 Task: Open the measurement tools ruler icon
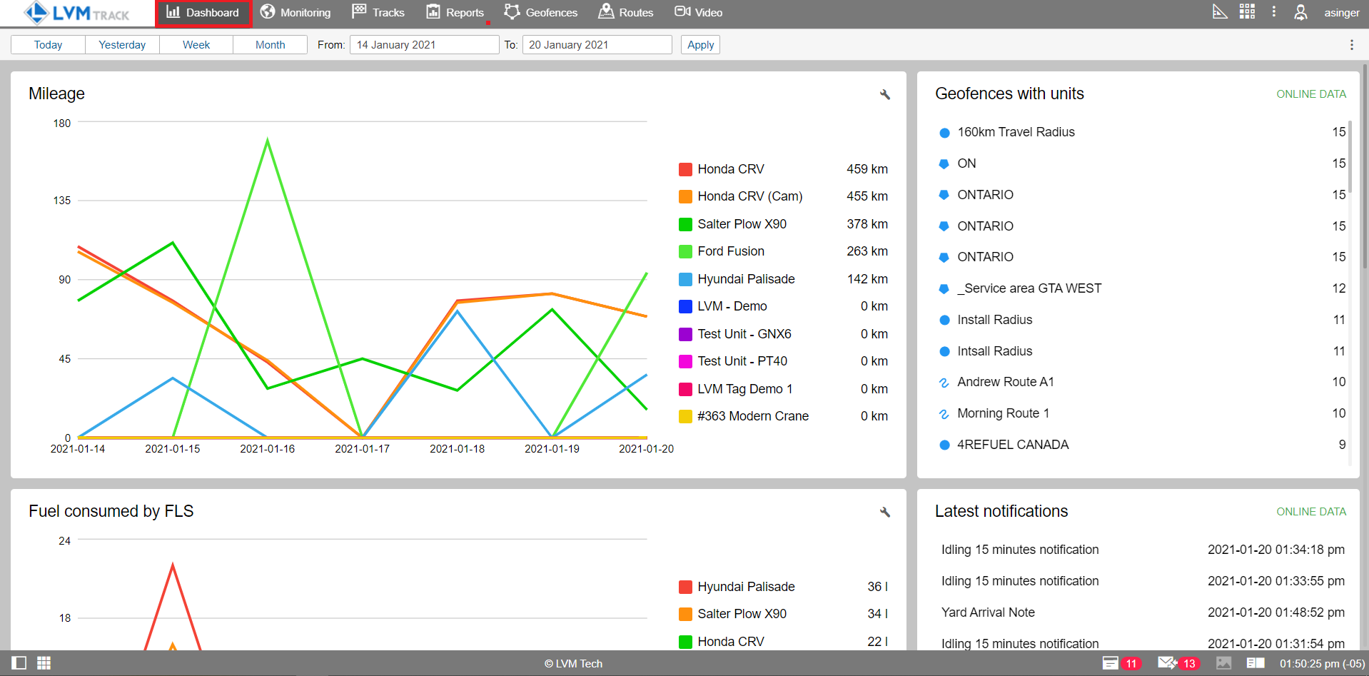pyautogui.click(x=1220, y=11)
